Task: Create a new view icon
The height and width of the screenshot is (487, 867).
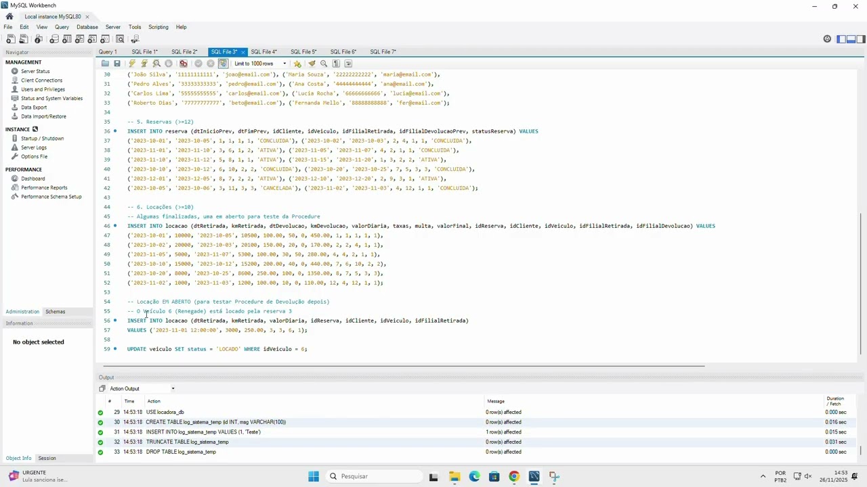Action: point(81,39)
